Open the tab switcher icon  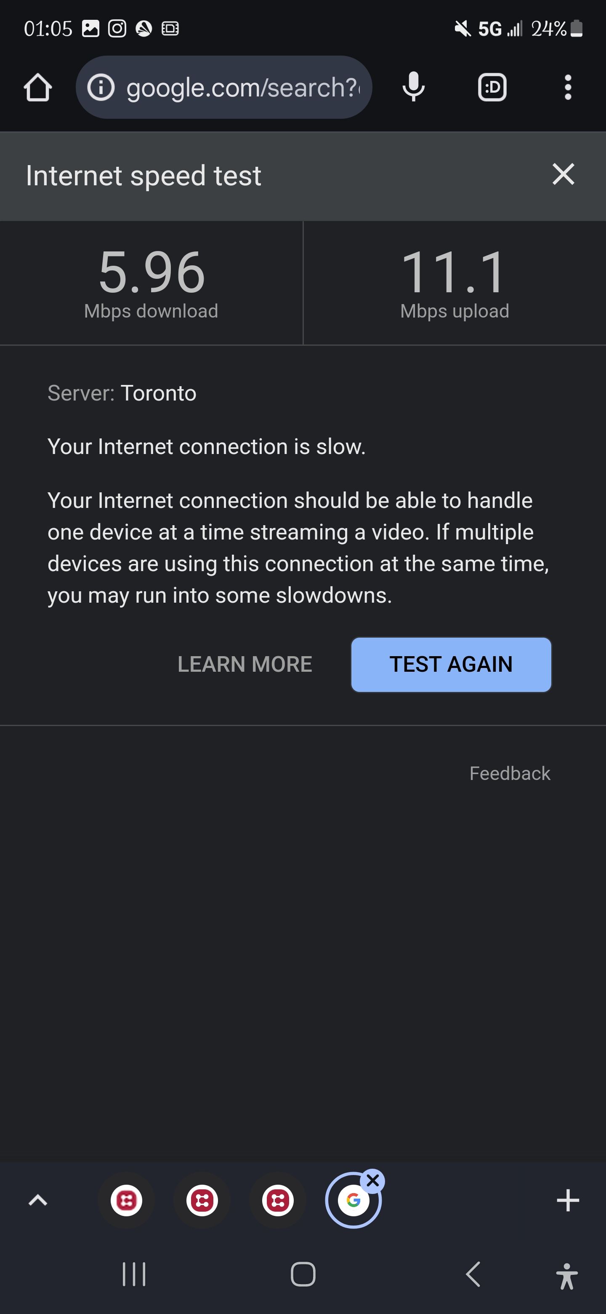pos(492,88)
